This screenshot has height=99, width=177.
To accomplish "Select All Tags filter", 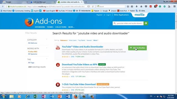I will [31, 63].
